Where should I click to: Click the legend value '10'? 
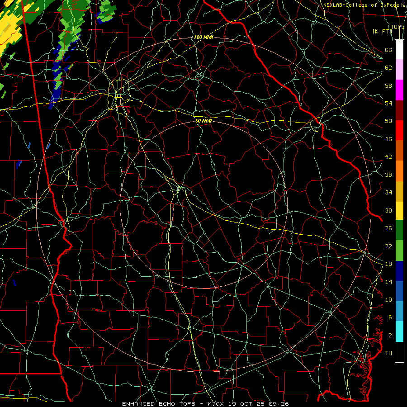coord(388,299)
